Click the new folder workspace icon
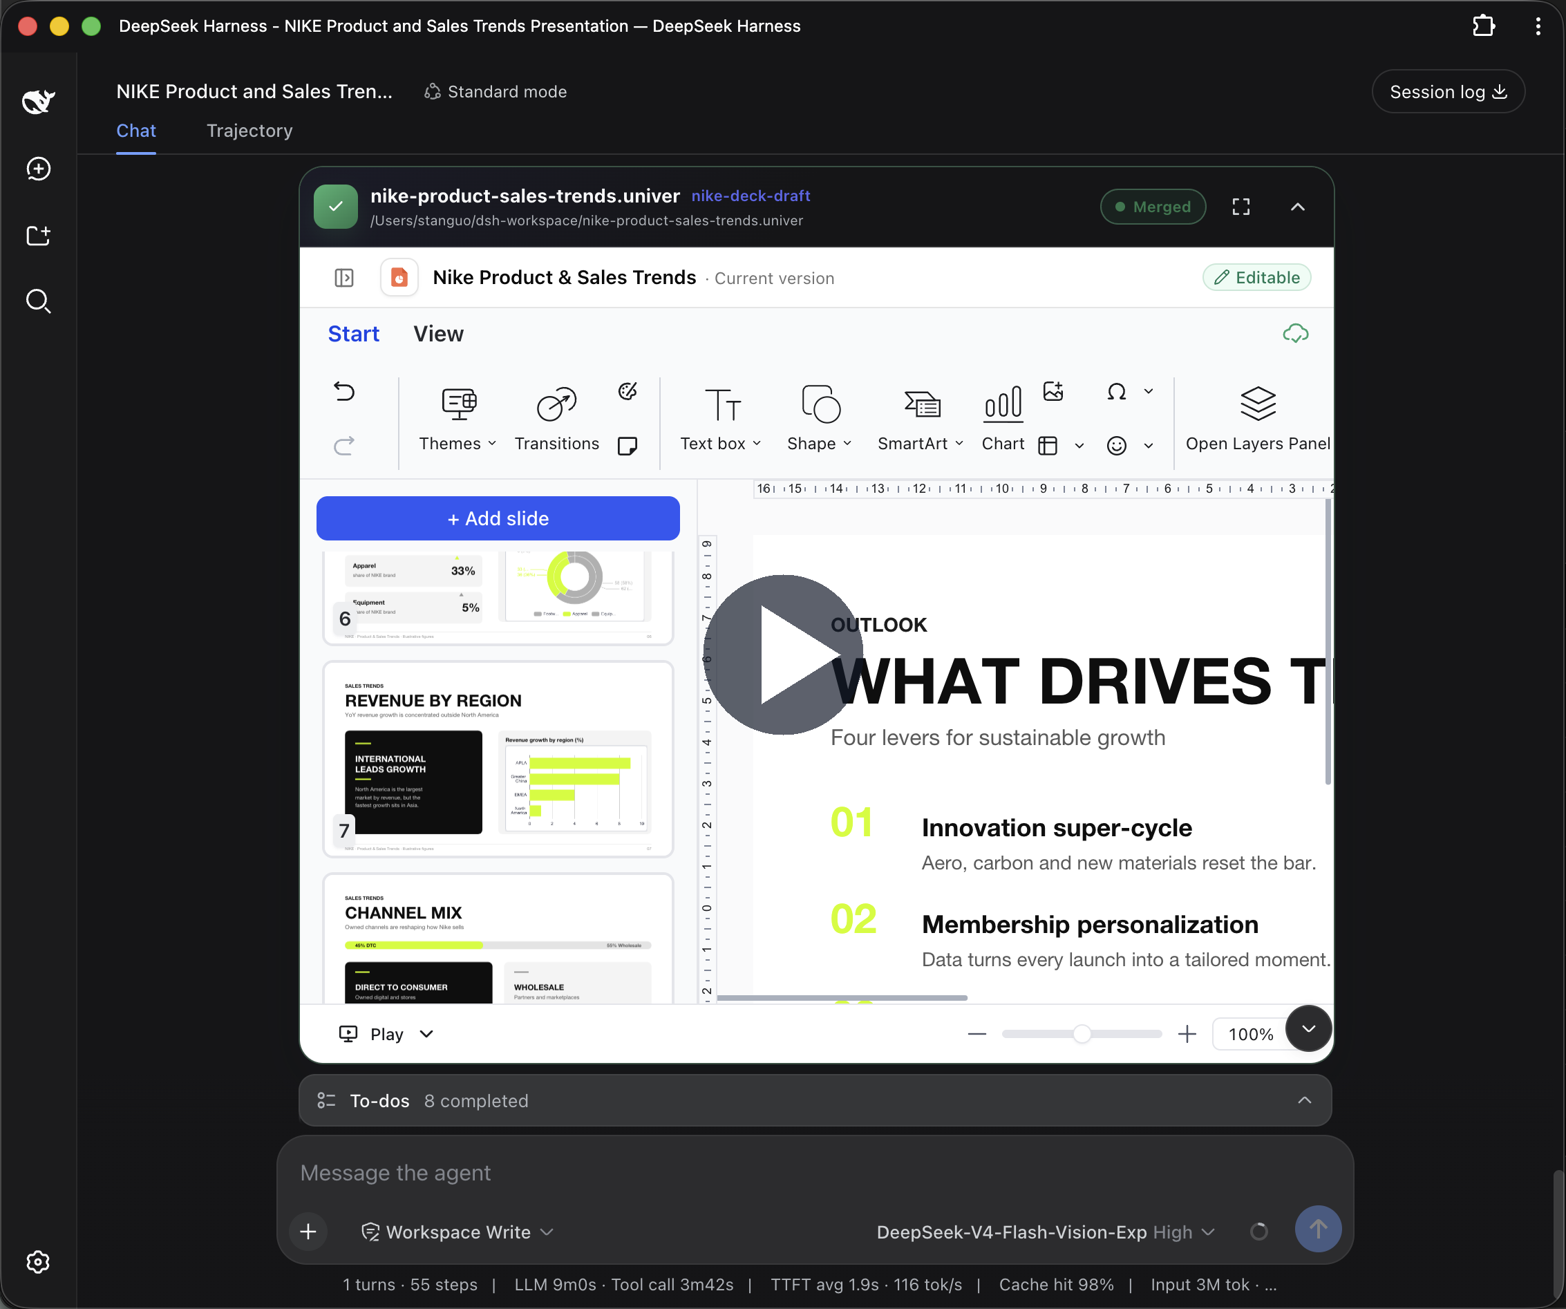Viewport: 1566px width, 1309px height. (x=38, y=236)
